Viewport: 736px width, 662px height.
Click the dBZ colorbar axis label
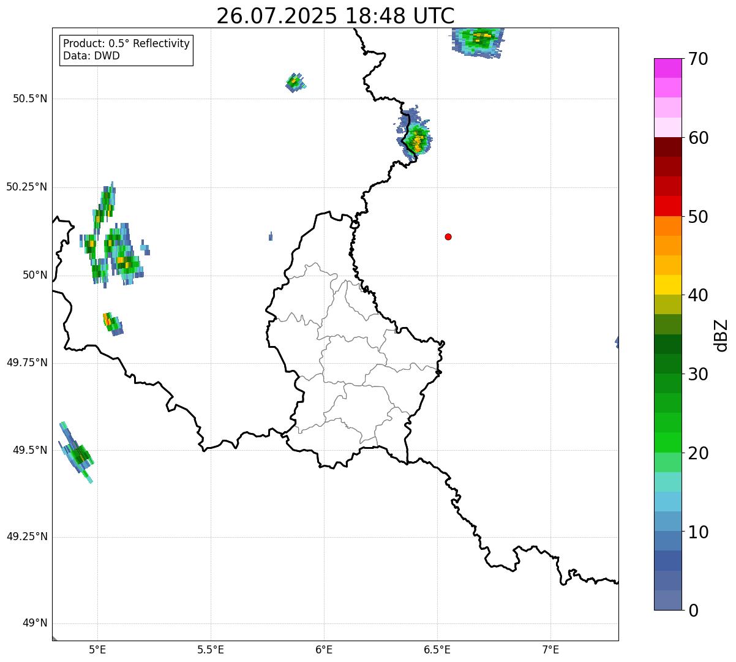coord(721,335)
